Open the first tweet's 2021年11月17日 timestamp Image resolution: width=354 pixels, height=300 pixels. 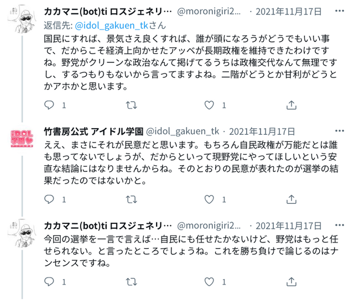289,11
